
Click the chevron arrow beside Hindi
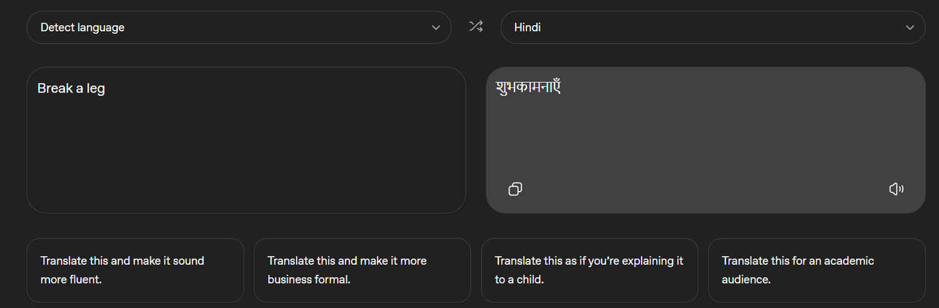coord(910,28)
